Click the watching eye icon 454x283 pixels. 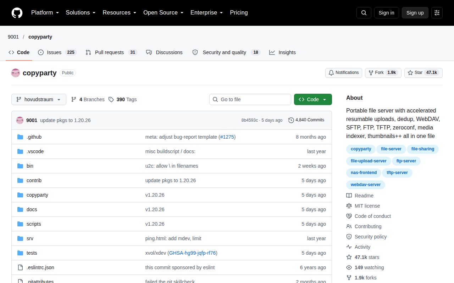point(349,267)
